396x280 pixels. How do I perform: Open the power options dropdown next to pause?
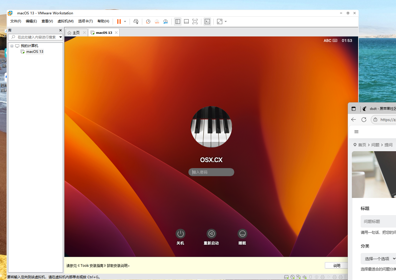[125, 22]
